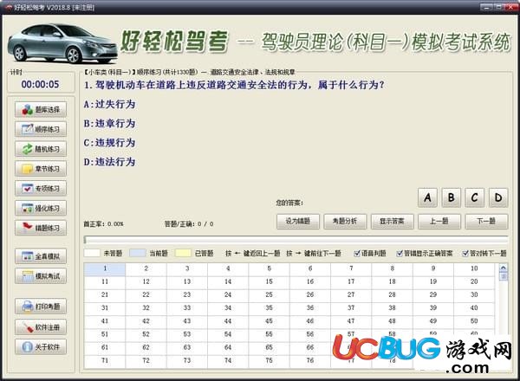The width and height of the screenshot is (520, 381).
Task: Click the 答题/正确: 0 / 0 counter
Action: tap(189, 224)
